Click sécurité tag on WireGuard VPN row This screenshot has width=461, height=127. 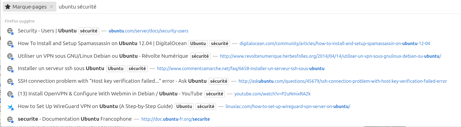[x=206, y=106]
